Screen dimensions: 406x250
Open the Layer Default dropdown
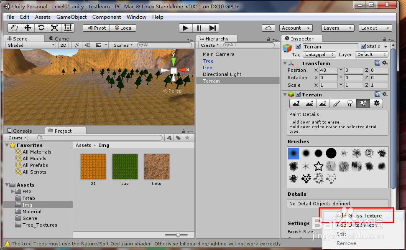coord(372,55)
